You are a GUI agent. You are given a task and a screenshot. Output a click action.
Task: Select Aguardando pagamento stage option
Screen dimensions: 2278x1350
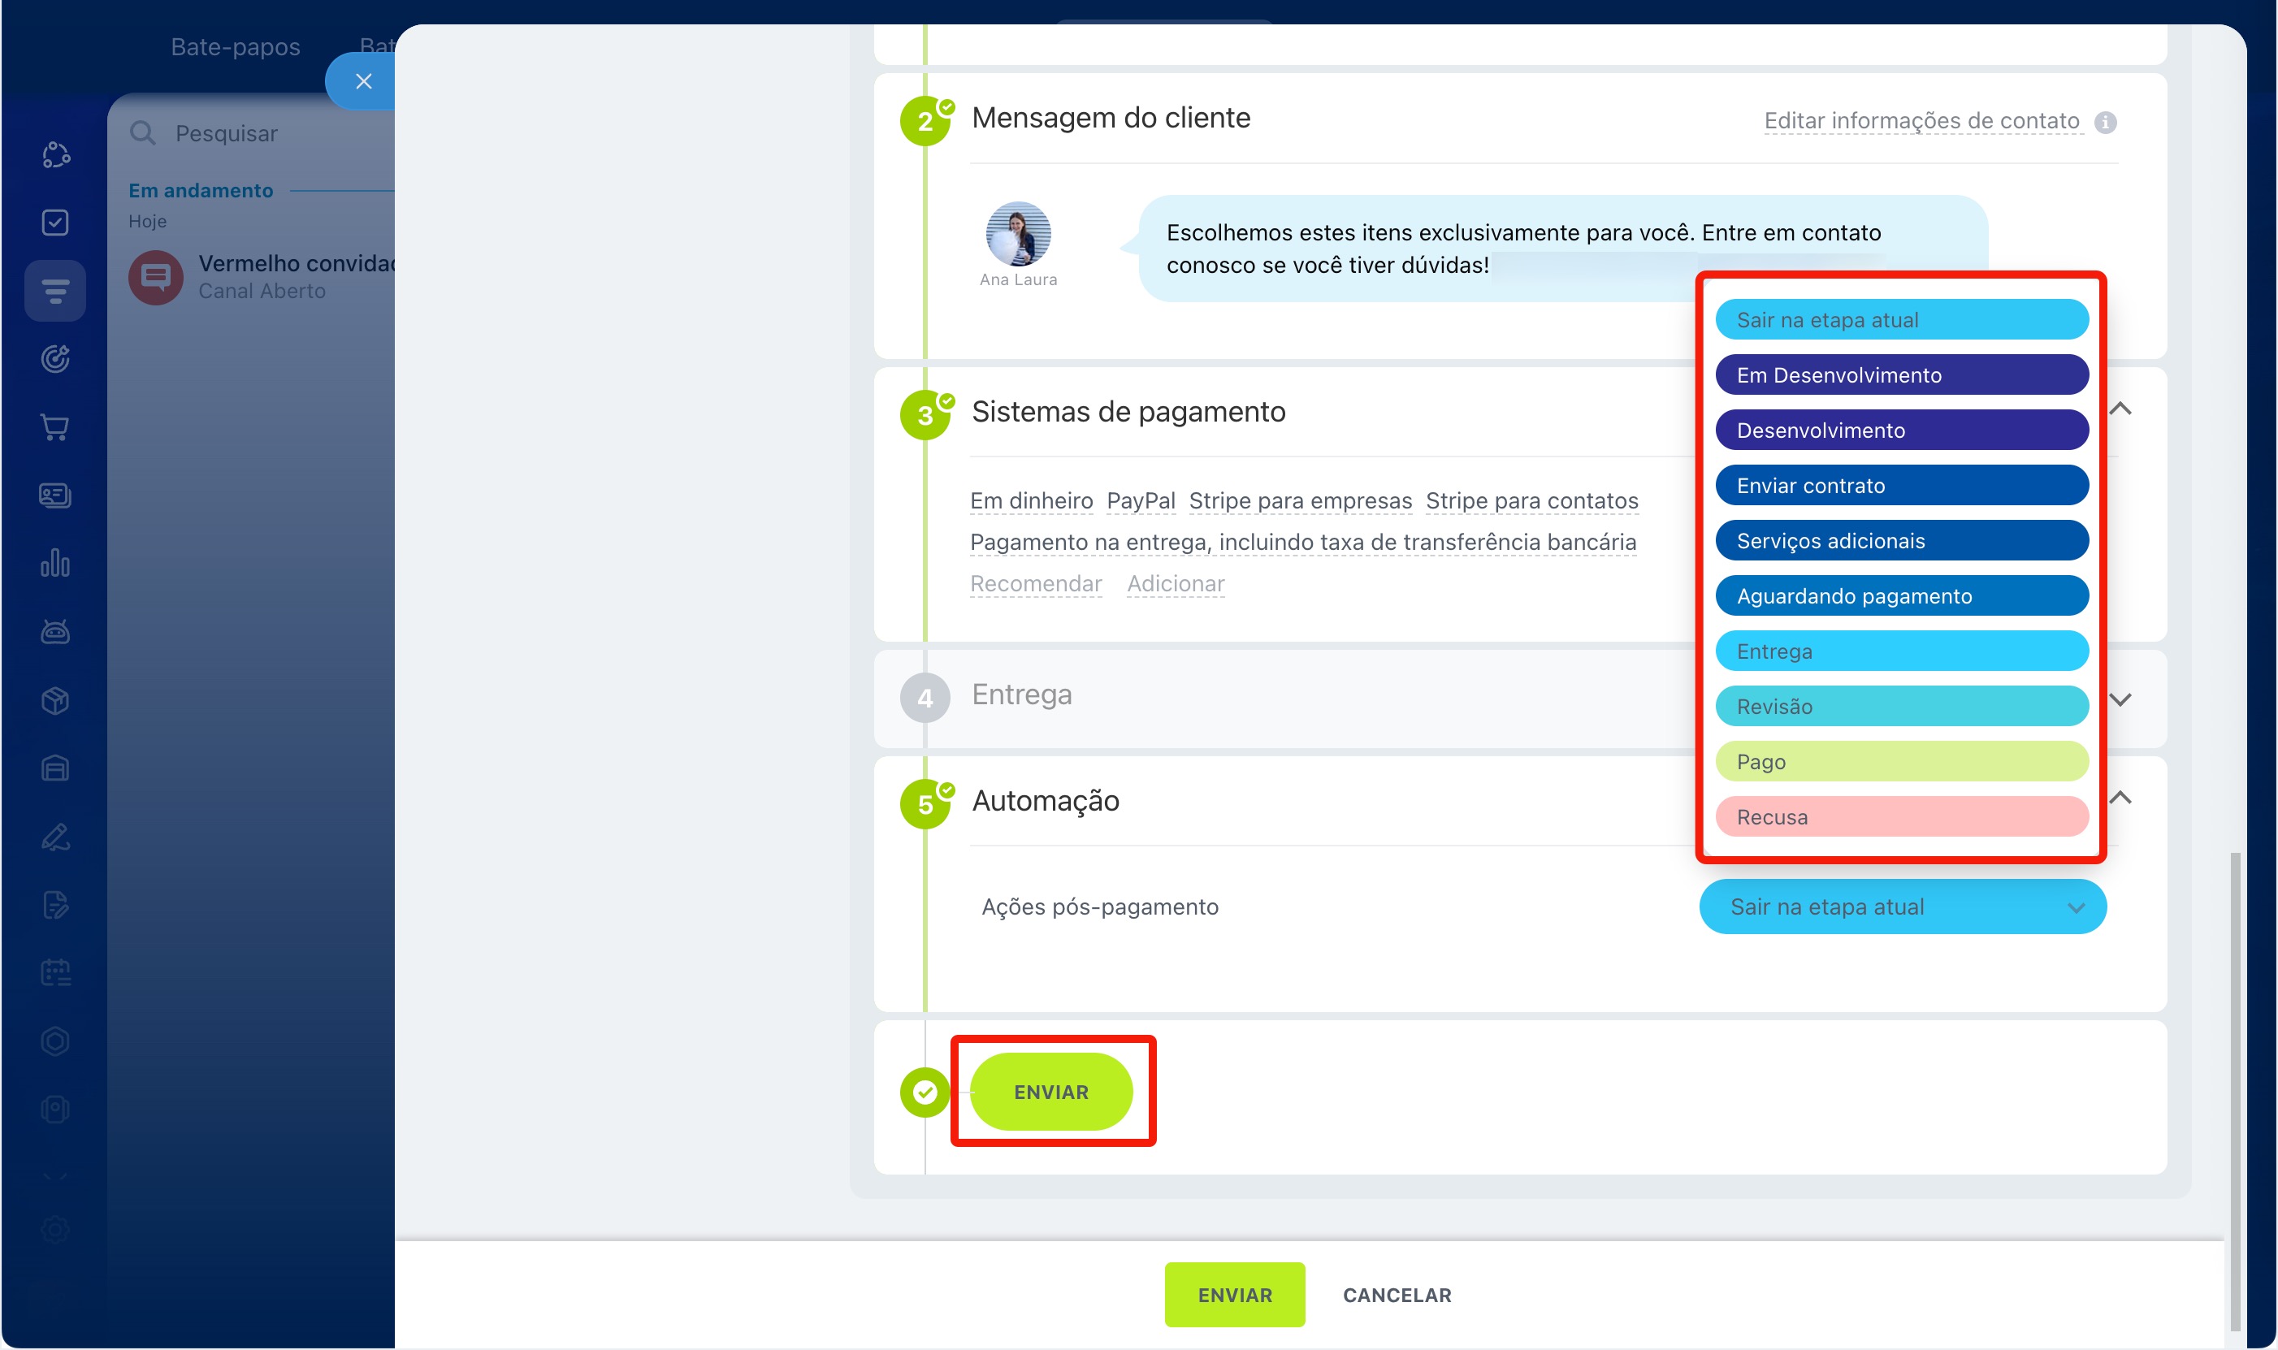(x=1901, y=596)
